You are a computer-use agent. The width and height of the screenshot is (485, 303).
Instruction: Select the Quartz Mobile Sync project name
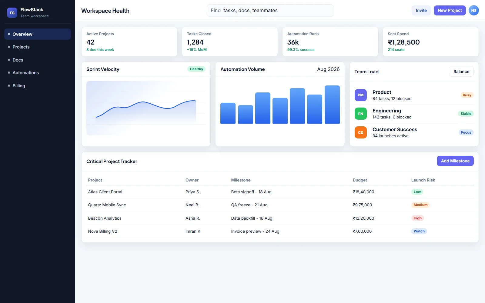(107, 205)
